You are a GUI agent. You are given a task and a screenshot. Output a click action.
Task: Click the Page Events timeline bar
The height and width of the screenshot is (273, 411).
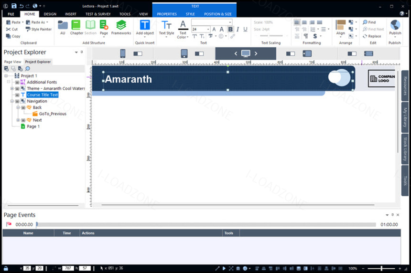(x=206, y=225)
